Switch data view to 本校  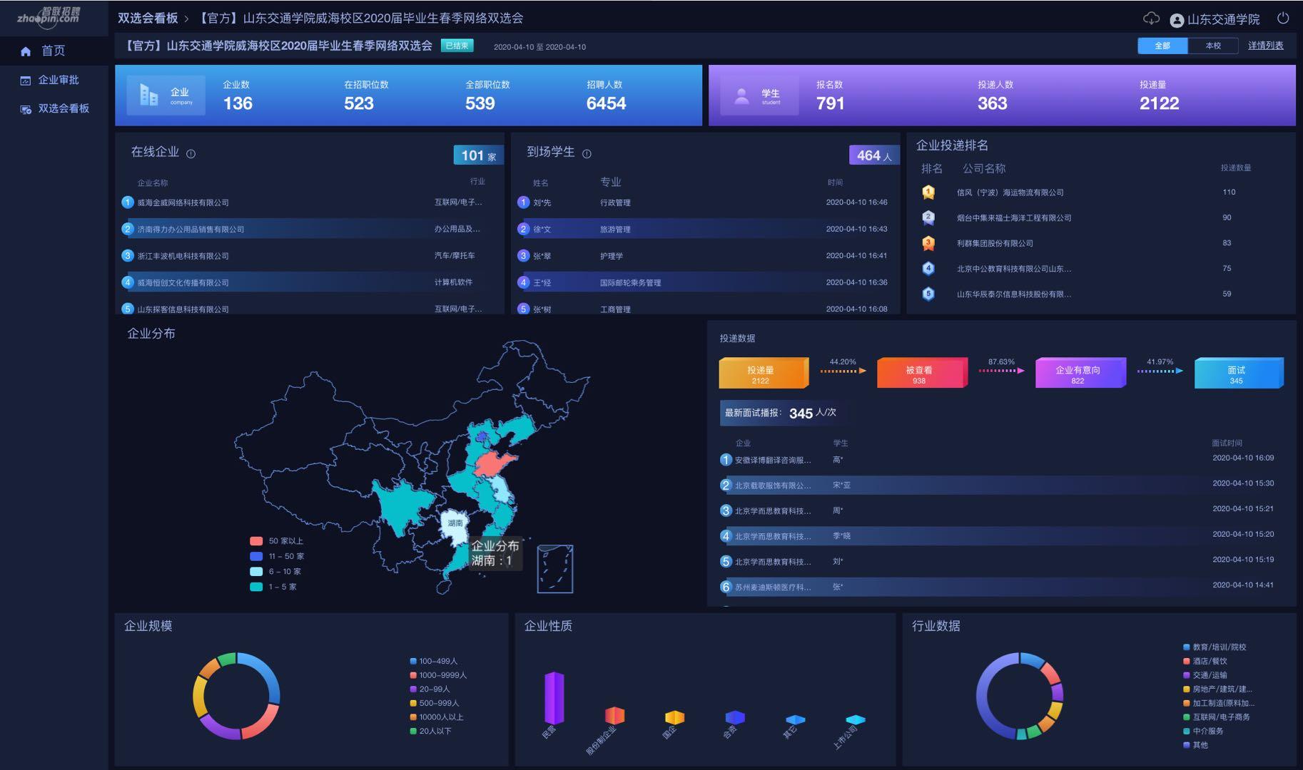(x=1213, y=46)
